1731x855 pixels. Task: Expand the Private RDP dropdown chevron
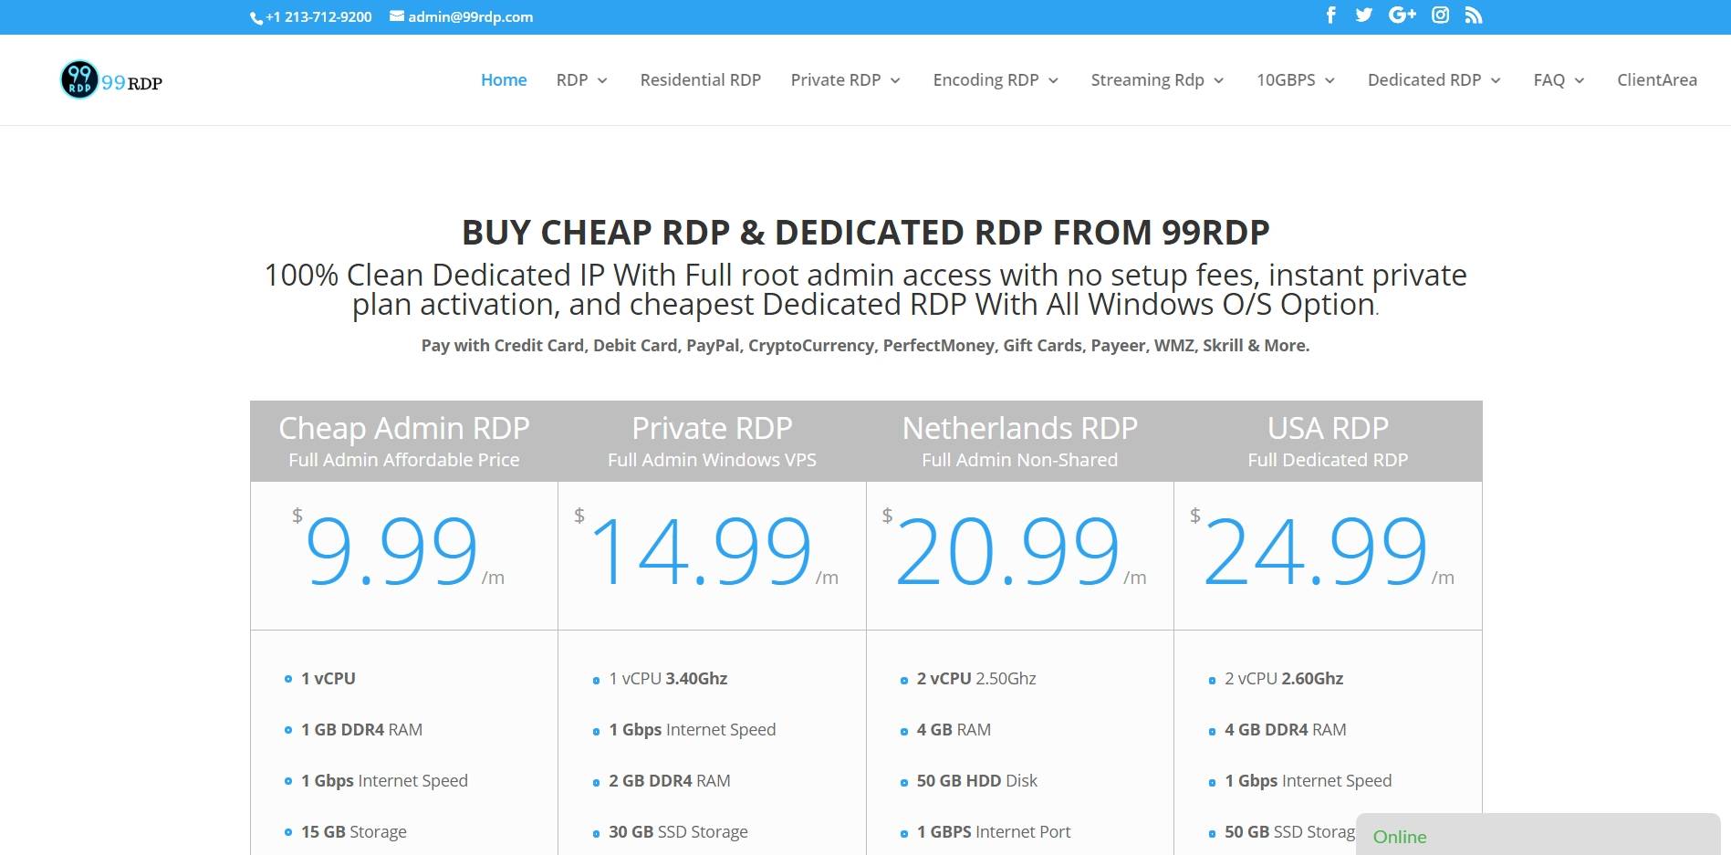[x=895, y=81]
